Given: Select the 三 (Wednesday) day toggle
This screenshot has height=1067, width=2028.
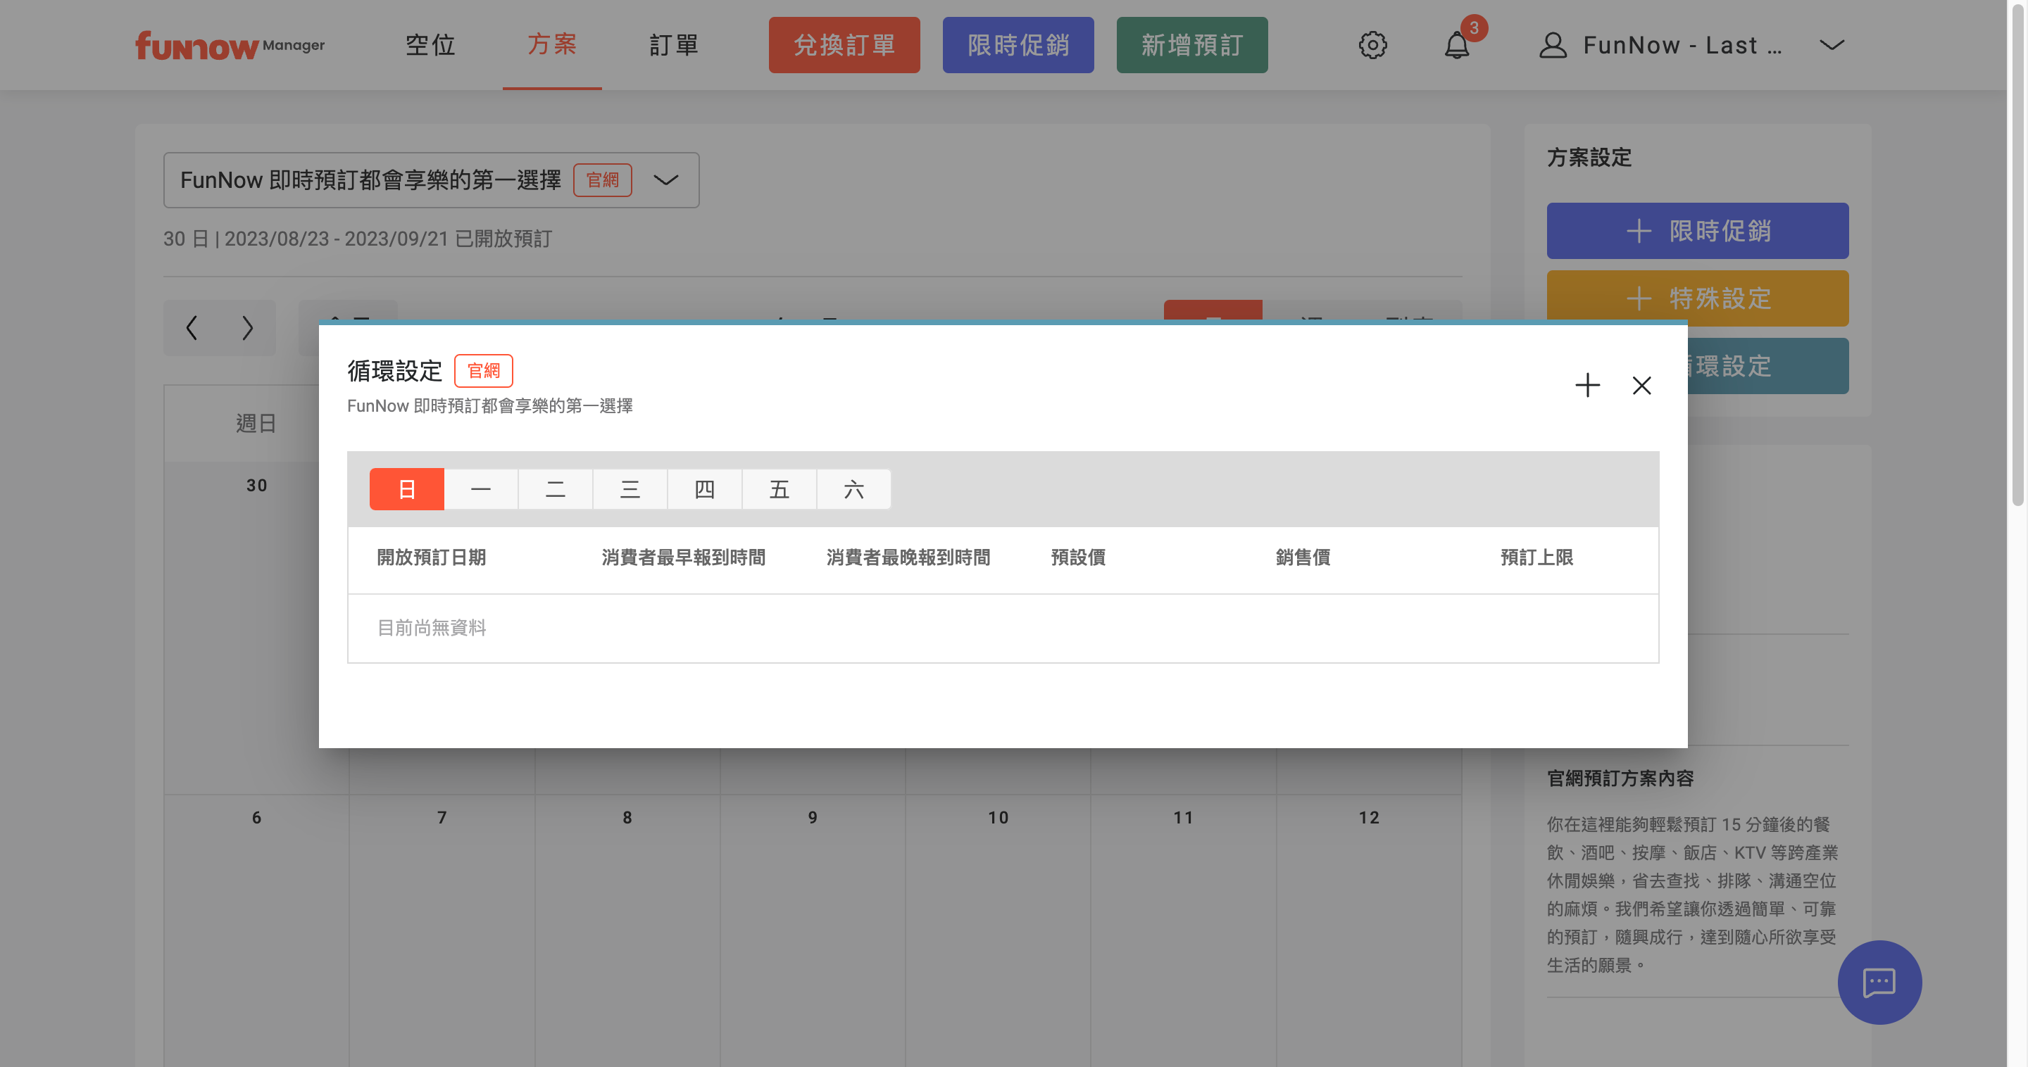Looking at the screenshot, I should (x=630, y=489).
